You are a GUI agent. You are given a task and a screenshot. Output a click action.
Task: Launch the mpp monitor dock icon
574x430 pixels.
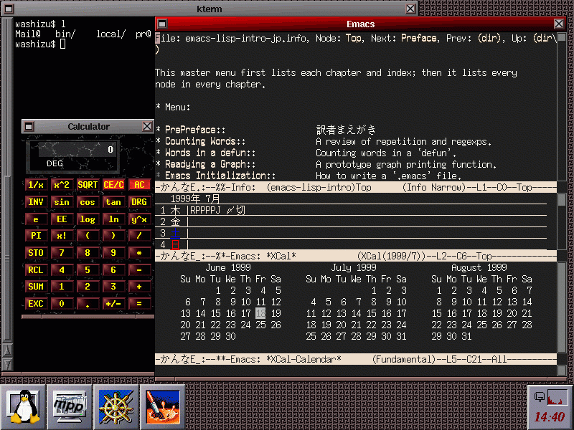coord(70,407)
